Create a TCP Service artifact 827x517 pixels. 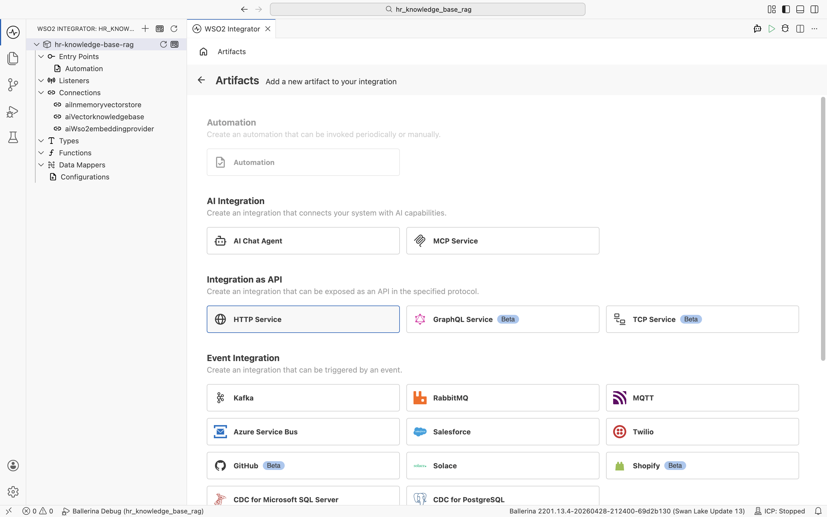(702, 320)
